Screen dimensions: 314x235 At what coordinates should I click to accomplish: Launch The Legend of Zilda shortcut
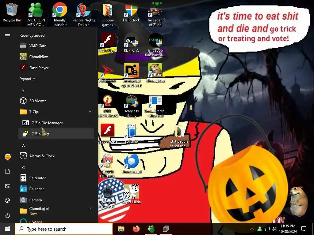[155, 14]
